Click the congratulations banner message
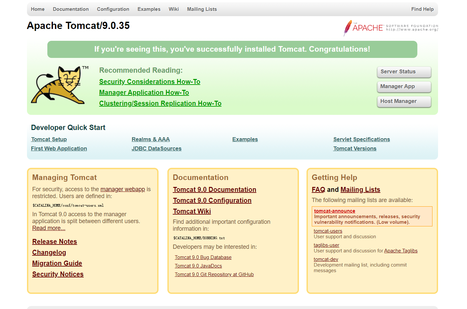 (232, 49)
